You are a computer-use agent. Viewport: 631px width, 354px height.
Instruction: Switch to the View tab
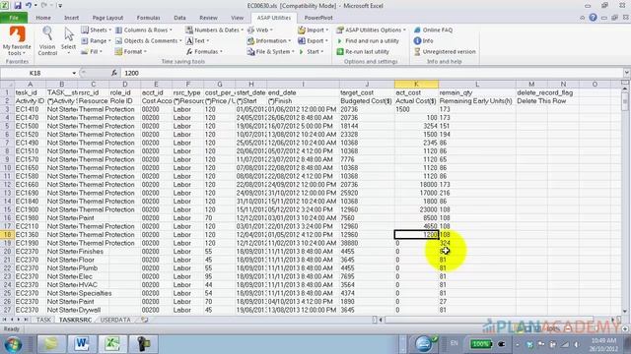(x=237, y=18)
